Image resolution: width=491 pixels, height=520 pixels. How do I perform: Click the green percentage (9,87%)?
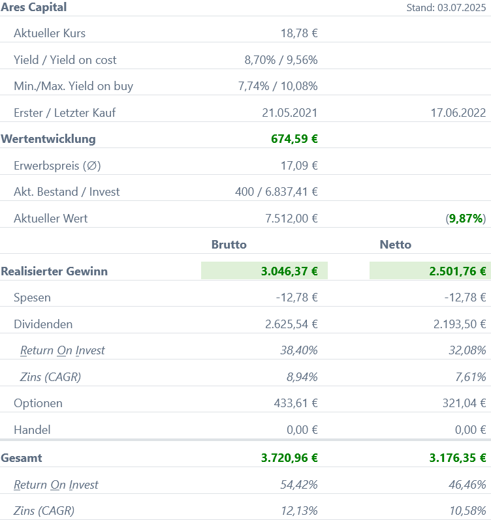click(x=466, y=219)
